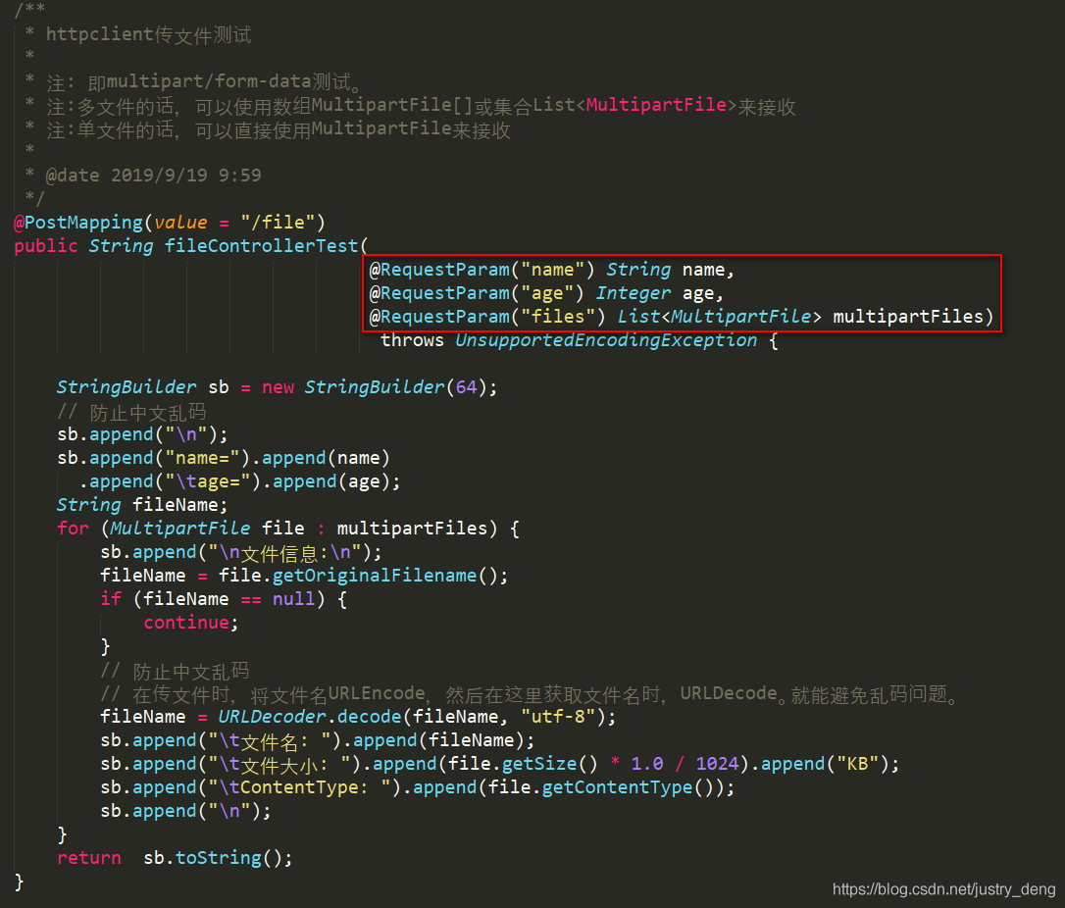The height and width of the screenshot is (908, 1065).
Task: Select the fileControllerTest method name
Action: (x=261, y=246)
